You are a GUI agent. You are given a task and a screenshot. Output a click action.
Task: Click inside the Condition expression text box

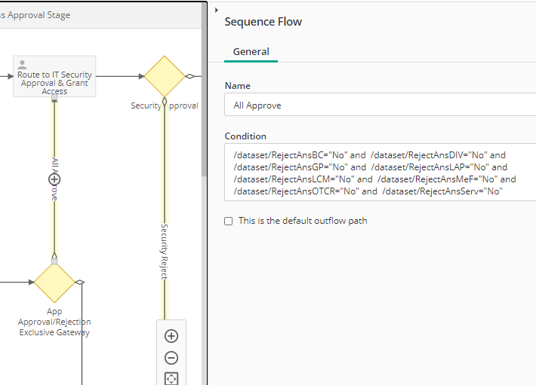[x=377, y=173]
